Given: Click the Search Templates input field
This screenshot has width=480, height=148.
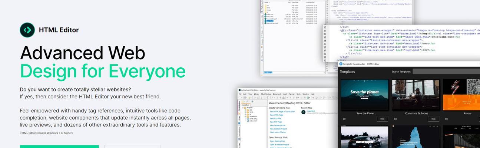Looking at the screenshot, I should pyautogui.click(x=446, y=71).
